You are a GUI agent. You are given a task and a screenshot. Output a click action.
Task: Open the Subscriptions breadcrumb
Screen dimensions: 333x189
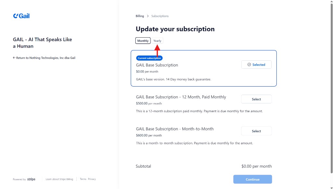(x=160, y=16)
